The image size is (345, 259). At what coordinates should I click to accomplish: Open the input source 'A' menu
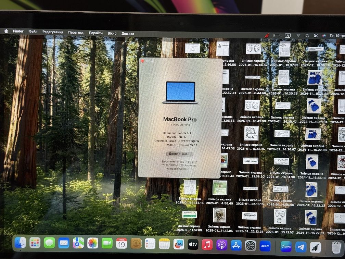tap(287, 36)
